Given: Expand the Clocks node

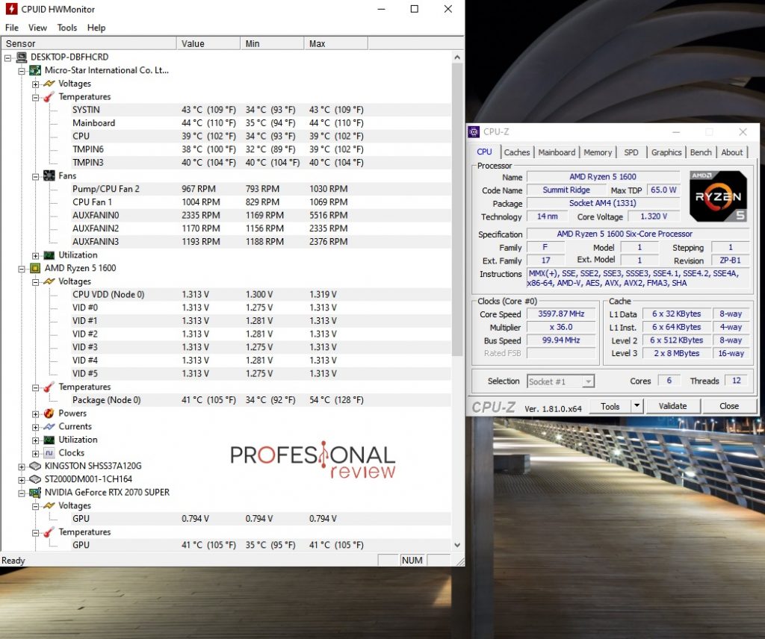Looking at the screenshot, I should coord(36,453).
